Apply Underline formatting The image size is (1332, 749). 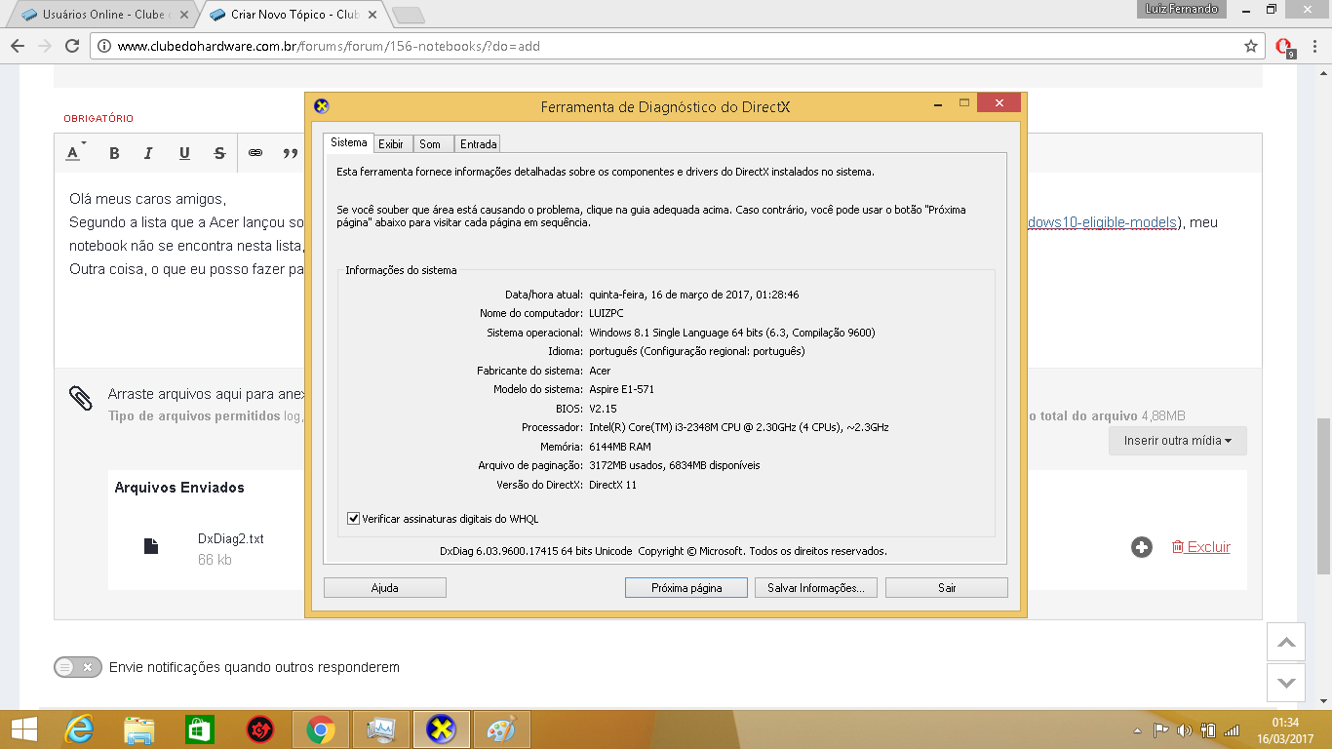pyautogui.click(x=184, y=153)
